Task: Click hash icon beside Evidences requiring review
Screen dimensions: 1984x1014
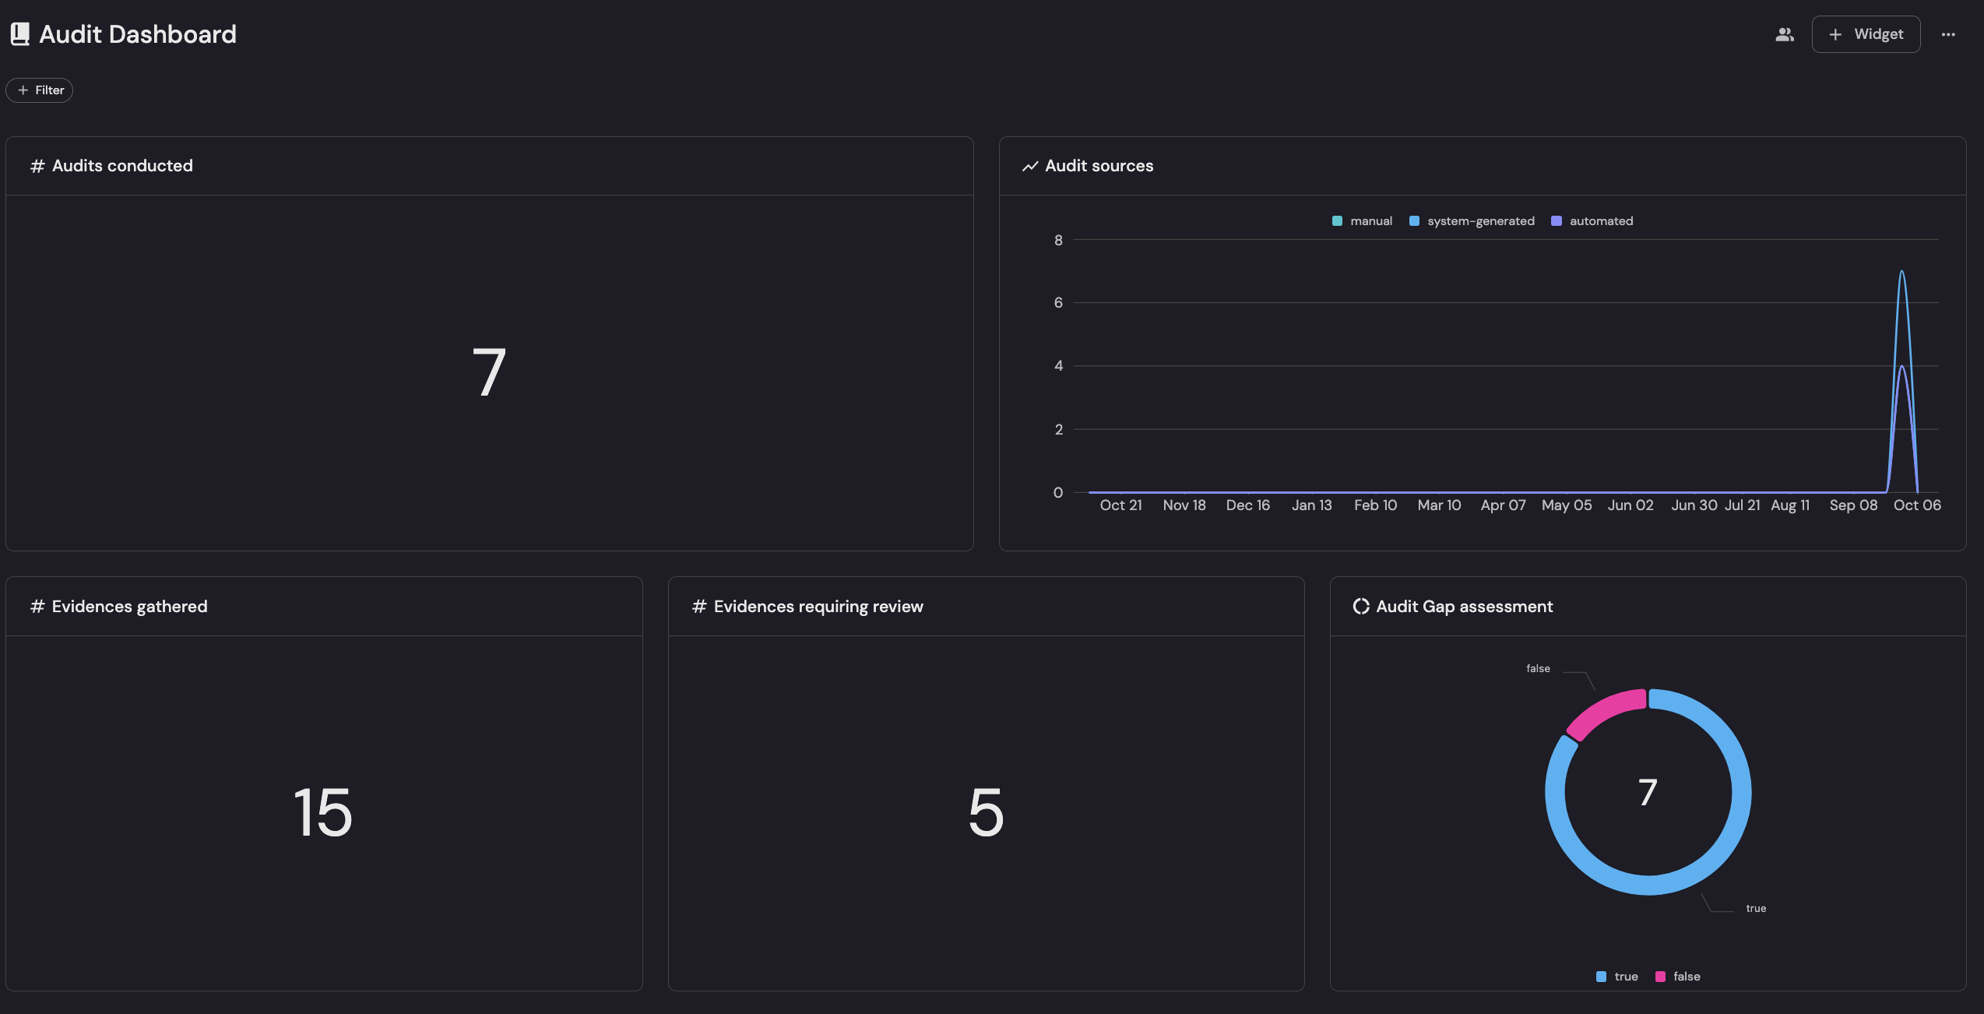Action: click(x=699, y=607)
